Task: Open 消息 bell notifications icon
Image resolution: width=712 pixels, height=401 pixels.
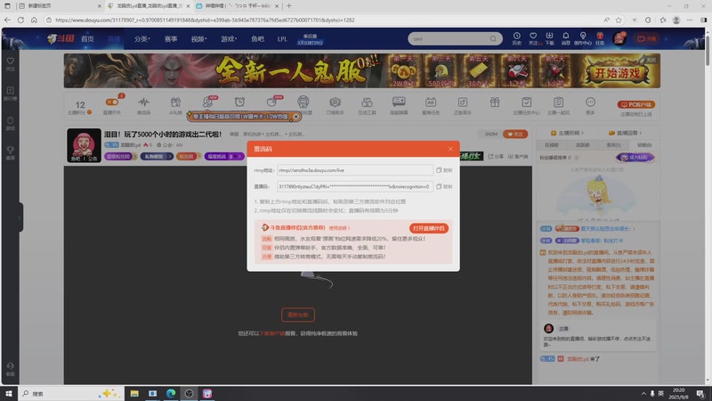Action: tap(565, 38)
